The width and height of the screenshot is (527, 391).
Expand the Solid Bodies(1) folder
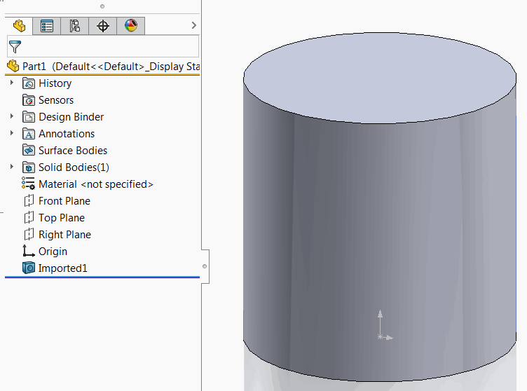click(x=12, y=166)
